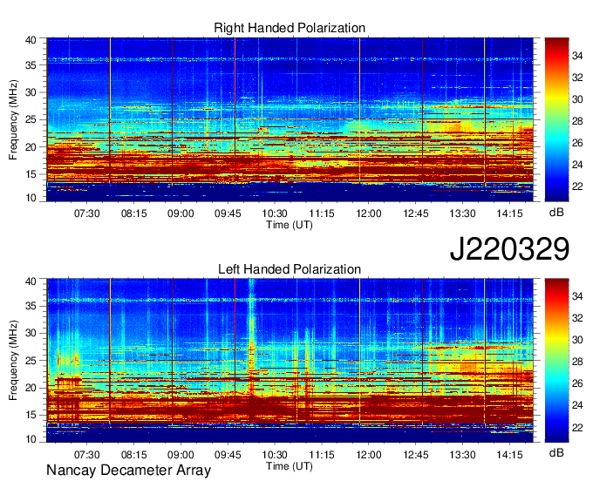
Task: Click the 35 MHz tick on Right Handed plot
Action: pos(31,65)
